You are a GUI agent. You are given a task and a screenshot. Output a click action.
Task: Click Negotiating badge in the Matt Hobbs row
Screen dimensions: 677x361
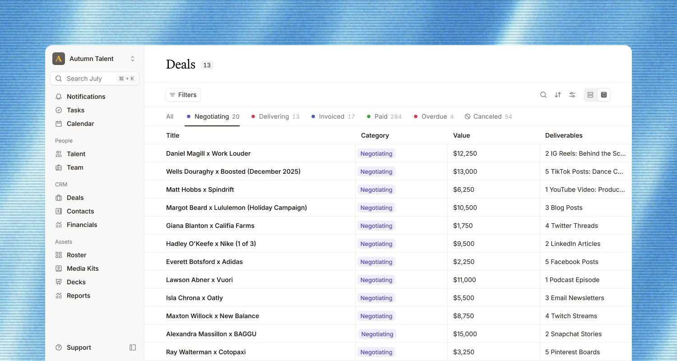[376, 190]
